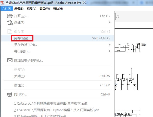153x117 pixels.
Task: Select 另存为其它(H)... menu entry
Action: (x=58, y=45)
